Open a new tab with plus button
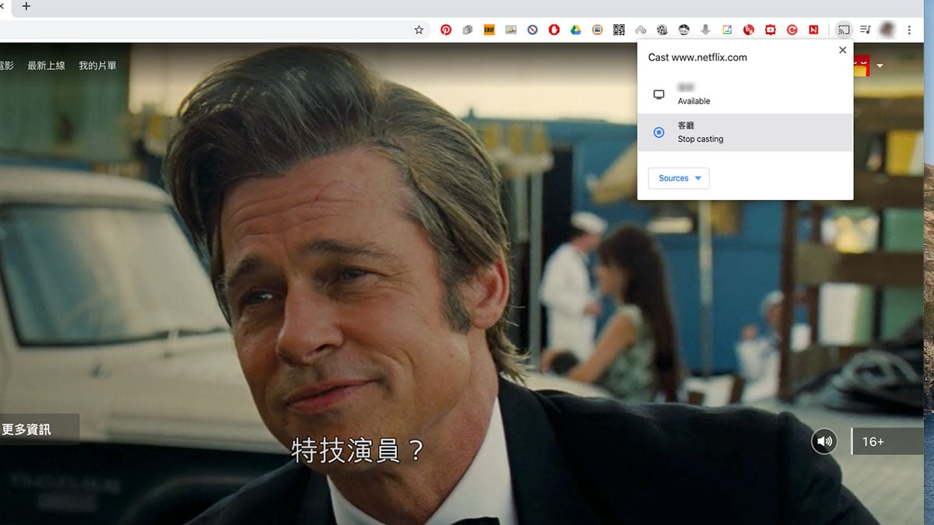The image size is (934, 525). point(26,6)
